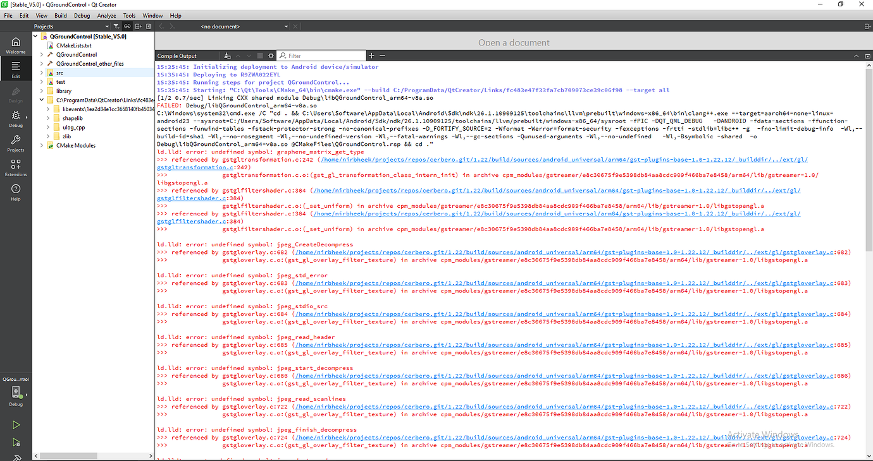Viewport: 873px width, 461px height.
Task: Go to previous item in Compile Output
Action: [237, 56]
